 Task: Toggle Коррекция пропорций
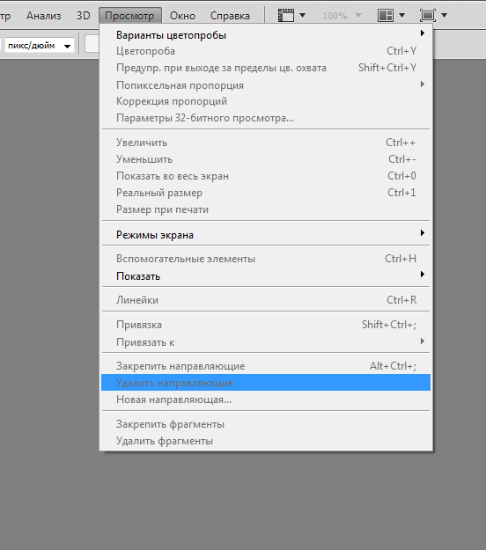pyautogui.click(x=266, y=101)
